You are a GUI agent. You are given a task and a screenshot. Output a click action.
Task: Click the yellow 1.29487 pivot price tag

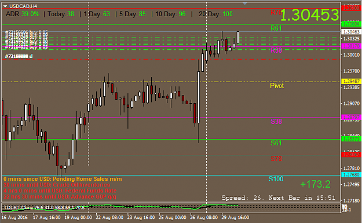351,82
